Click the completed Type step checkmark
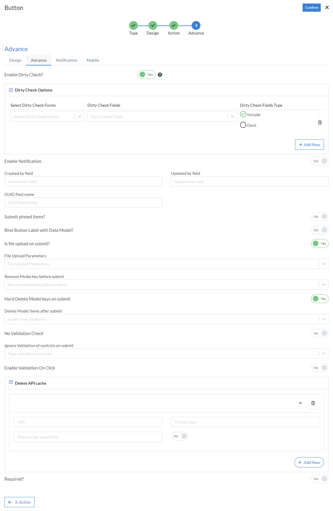This screenshot has height=511, width=333. click(133, 25)
